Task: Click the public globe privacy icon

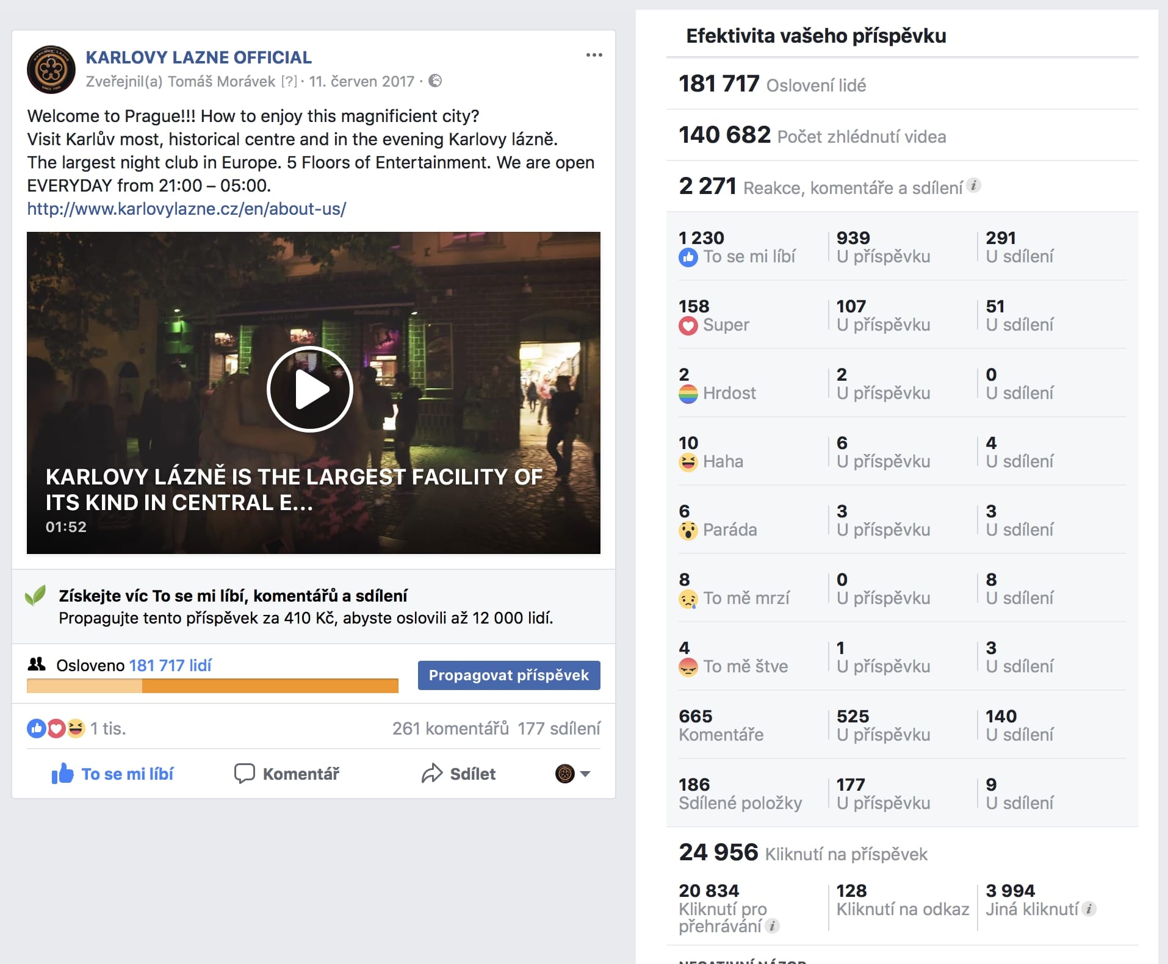Action: (435, 81)
